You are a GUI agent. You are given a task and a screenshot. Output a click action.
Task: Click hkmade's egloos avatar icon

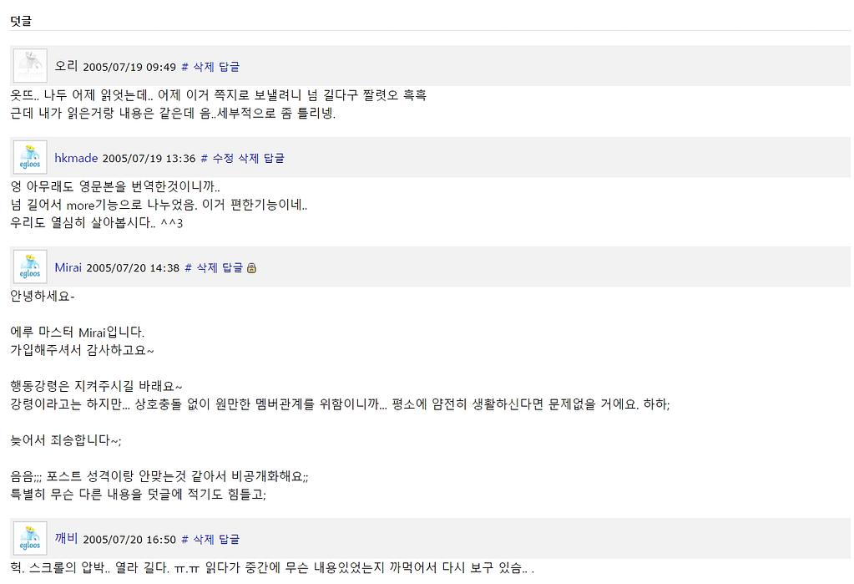(x=30, y=158)
